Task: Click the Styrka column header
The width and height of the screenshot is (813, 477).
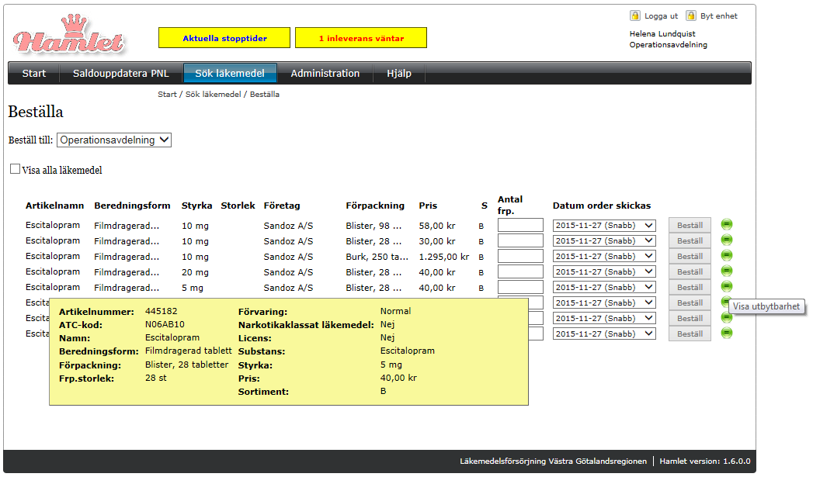Action: tap(196, 206)
